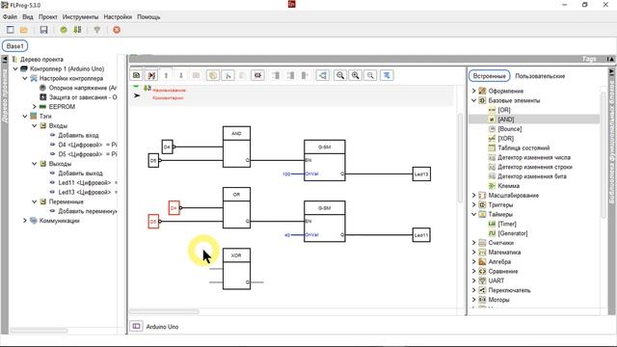
Task: Save the project using floppy icon
Action: pyautogui.click(x=43, y=30)
